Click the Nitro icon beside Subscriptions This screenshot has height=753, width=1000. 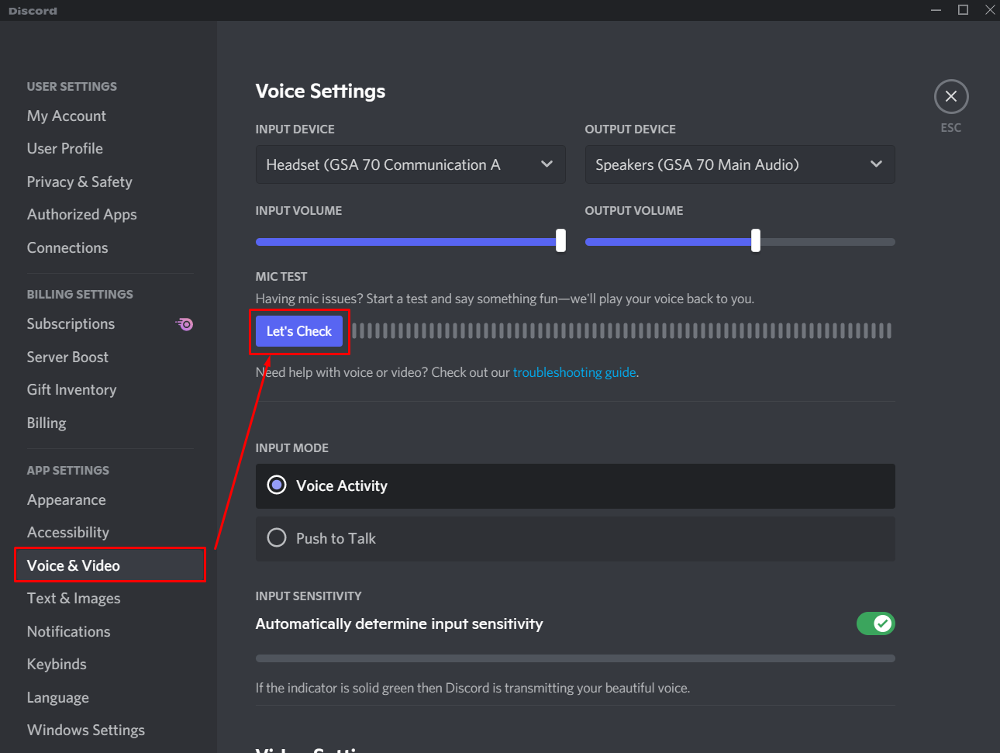[184, 324]
